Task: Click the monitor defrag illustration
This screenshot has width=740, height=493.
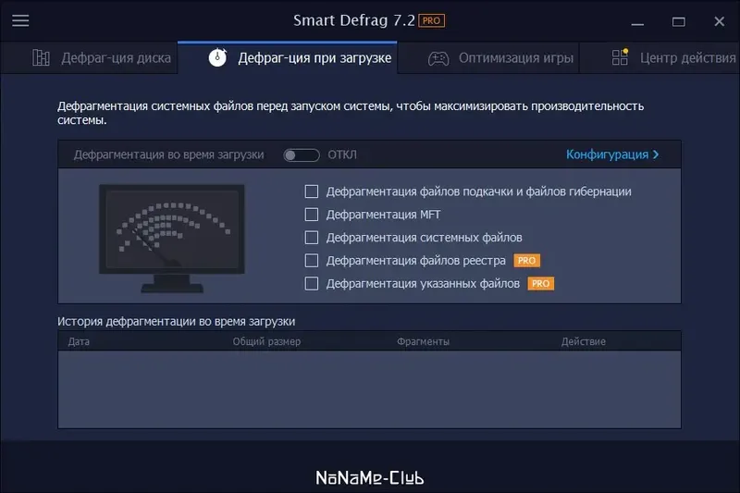Action: [x=172, y=239]
